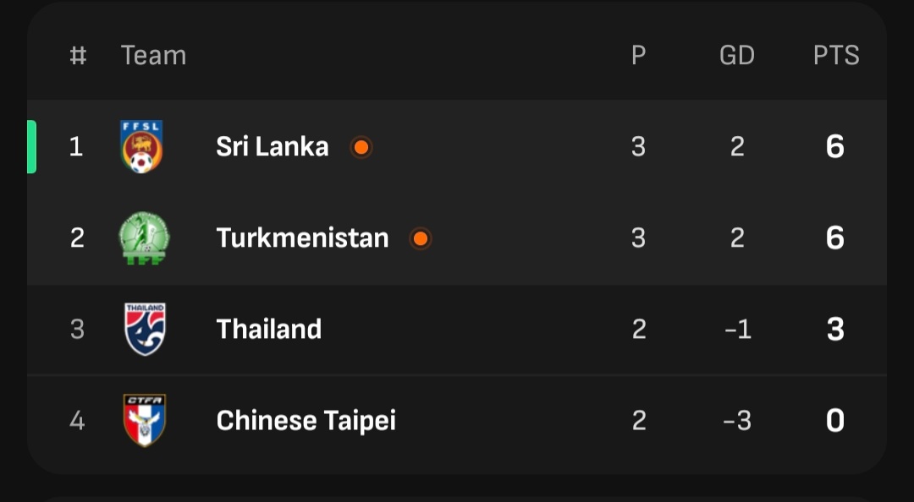Viewport: 914px width, 502px height.
Task: Click Turkmenistan's rank number 2
Action: 77,238
